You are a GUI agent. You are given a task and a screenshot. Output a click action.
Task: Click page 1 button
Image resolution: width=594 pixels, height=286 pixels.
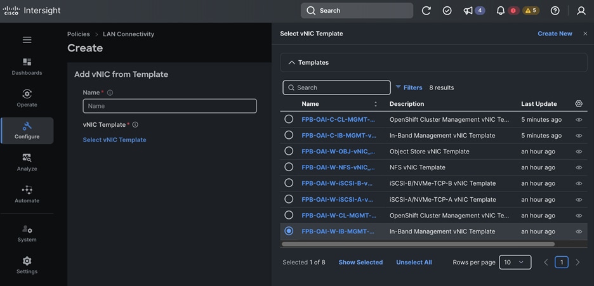click(x=562, y=262)
